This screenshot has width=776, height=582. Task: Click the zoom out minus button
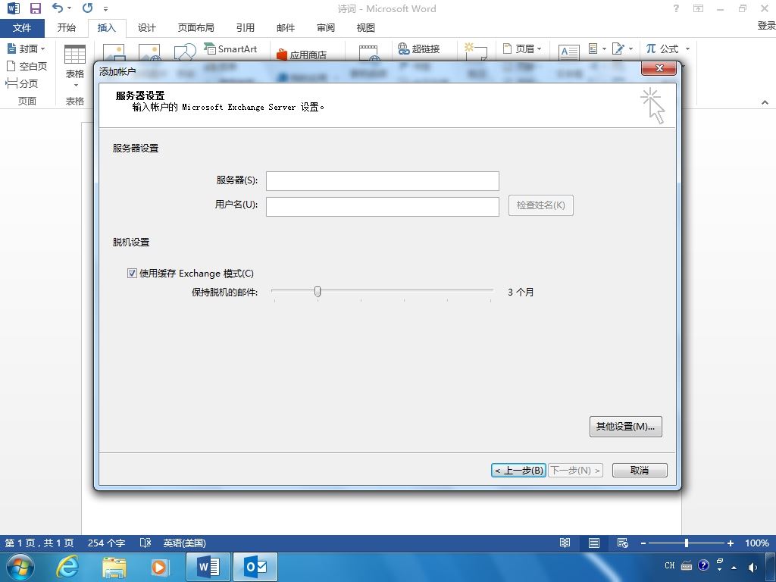643,543
